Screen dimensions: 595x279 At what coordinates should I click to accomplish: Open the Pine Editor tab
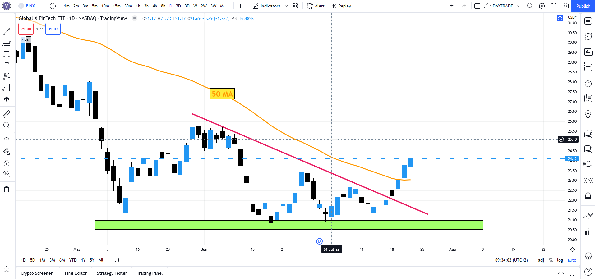(76, 273)
